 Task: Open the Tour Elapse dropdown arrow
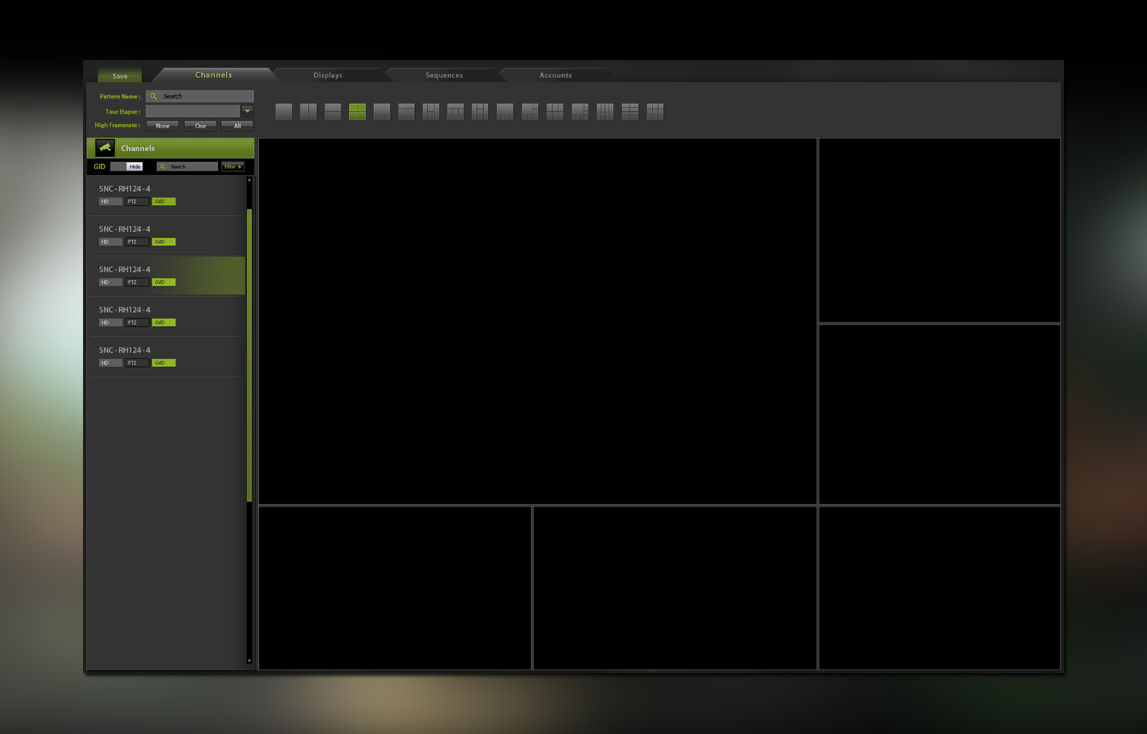[247, 111]
